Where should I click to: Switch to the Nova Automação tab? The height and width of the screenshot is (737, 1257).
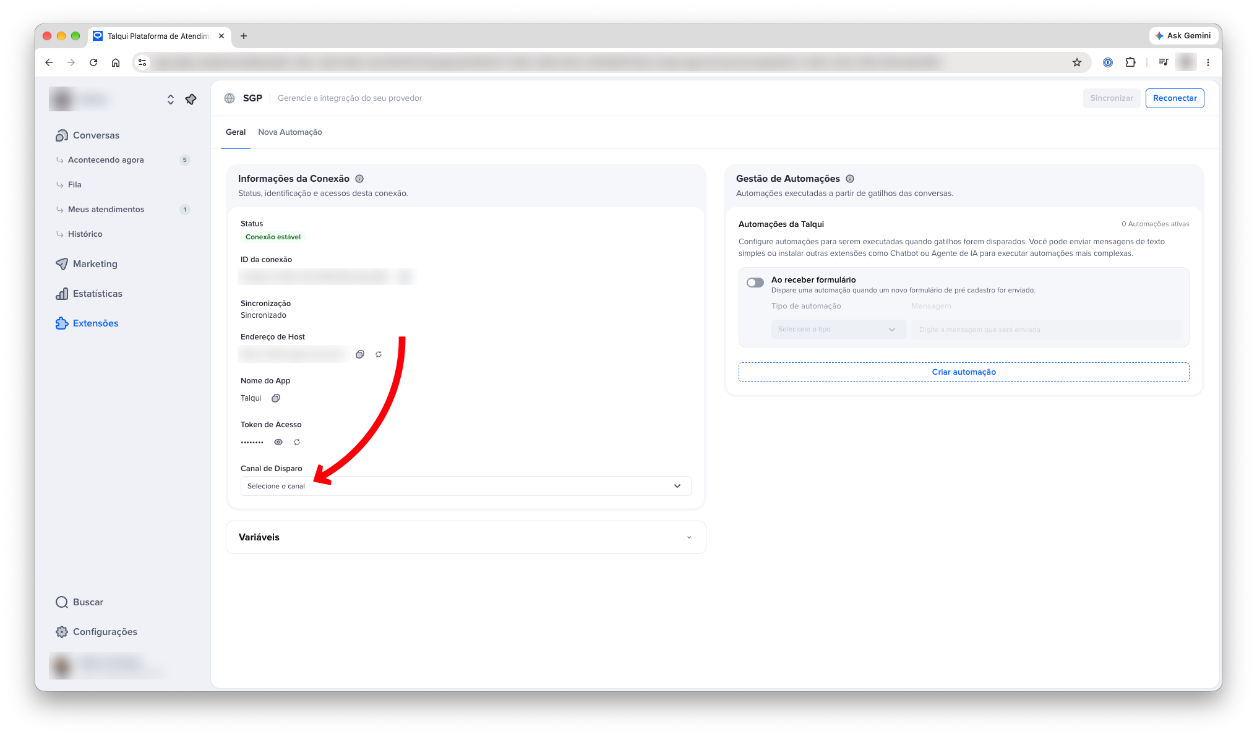(290, 132)
